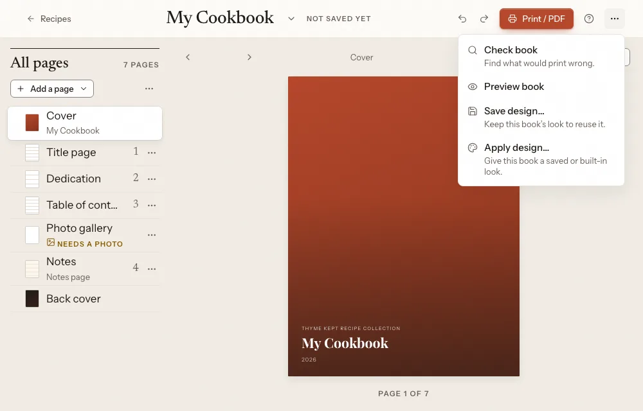The height and width of the screenshot is (411, 643).
Task: Click the redo arrow icon
Action: coord(484,19)
